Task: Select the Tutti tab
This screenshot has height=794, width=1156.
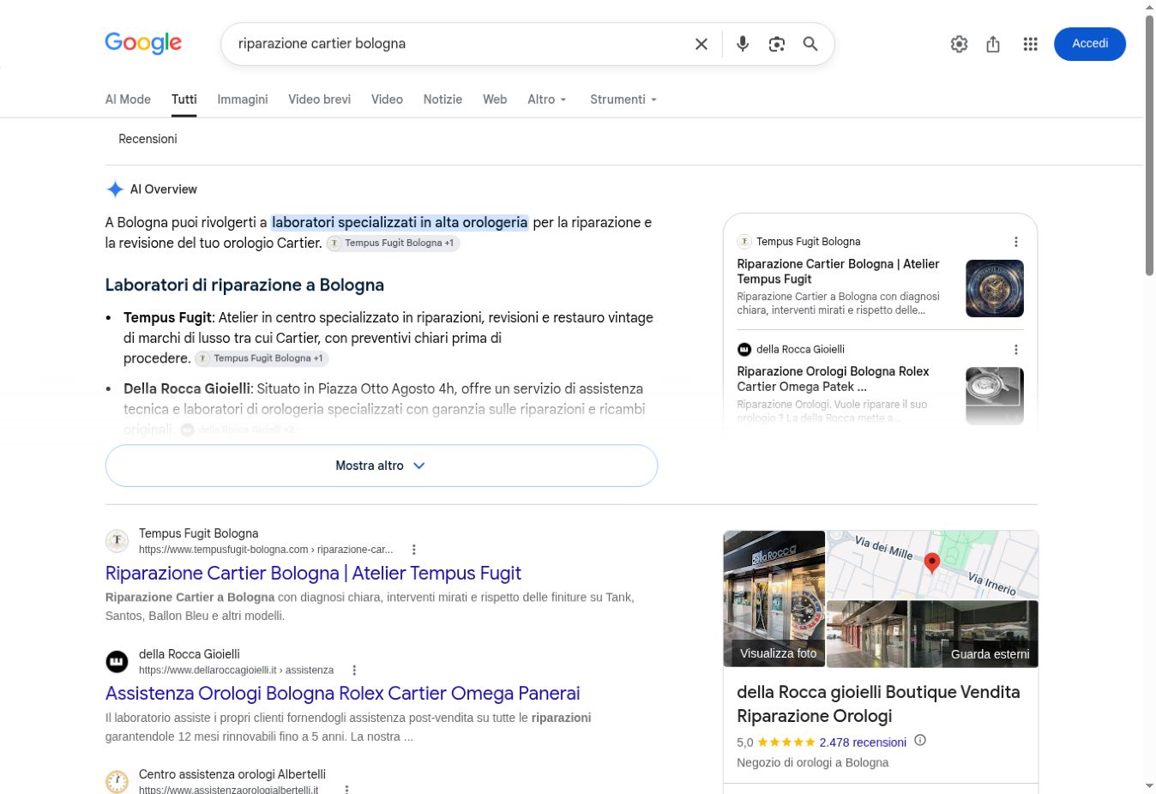Action: click(x=184, y=99)
